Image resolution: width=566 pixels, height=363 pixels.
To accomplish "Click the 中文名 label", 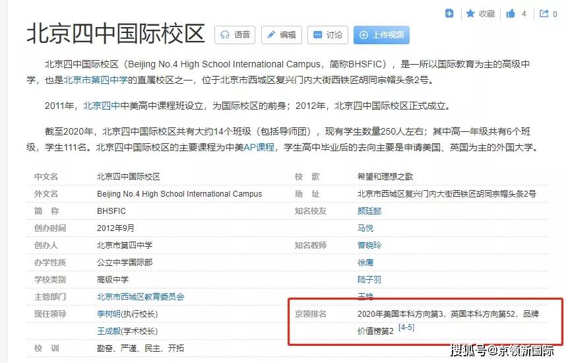I will coord(46,177).
